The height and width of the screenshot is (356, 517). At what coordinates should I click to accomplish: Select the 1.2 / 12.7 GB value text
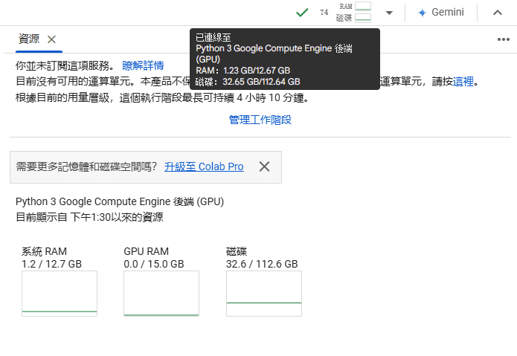point(51,264)
